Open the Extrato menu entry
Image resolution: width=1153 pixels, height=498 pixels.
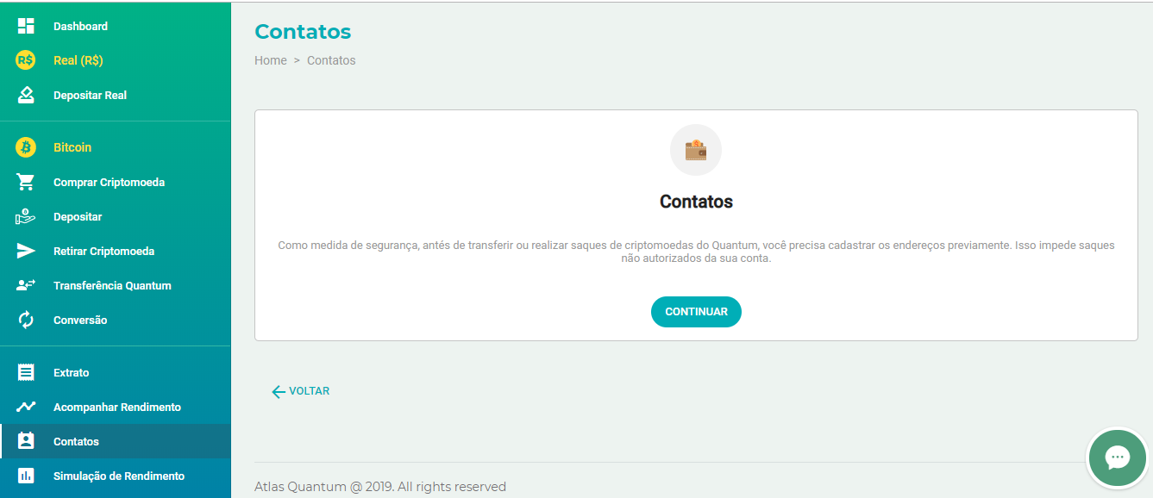coord(116,372)
